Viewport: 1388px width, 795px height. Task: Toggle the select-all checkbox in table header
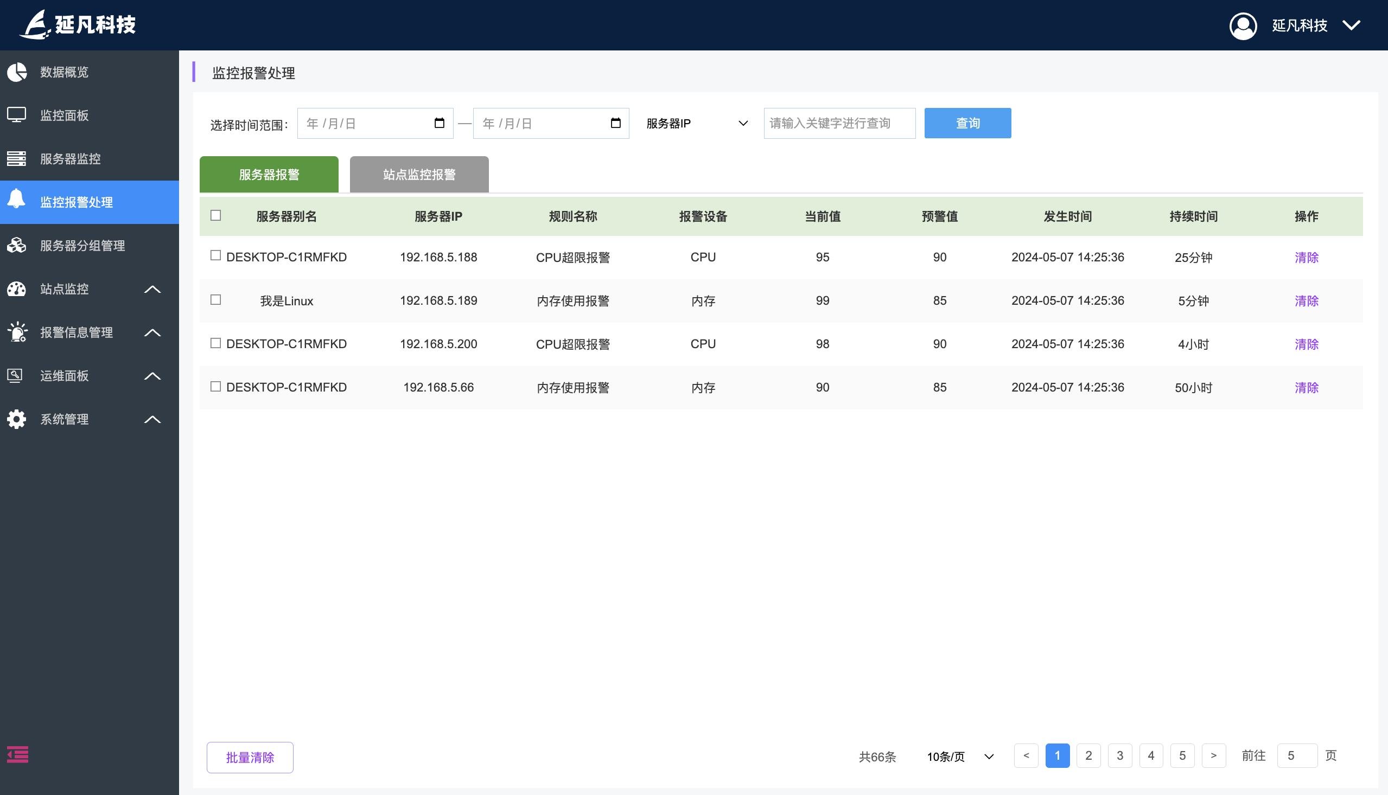point(216,216)
